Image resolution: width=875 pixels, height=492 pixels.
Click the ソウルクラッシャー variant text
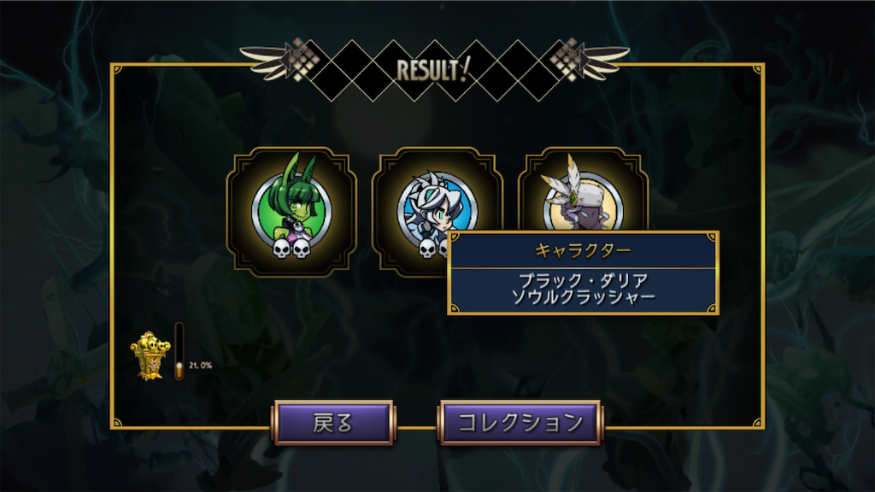583,296
